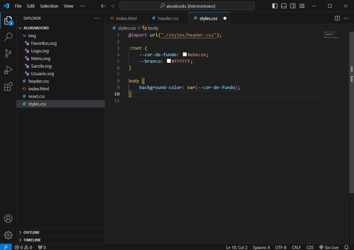Toggle the bottom panel
The height and width of the screenshot is (250, 354).
click(x=284, y=6)
